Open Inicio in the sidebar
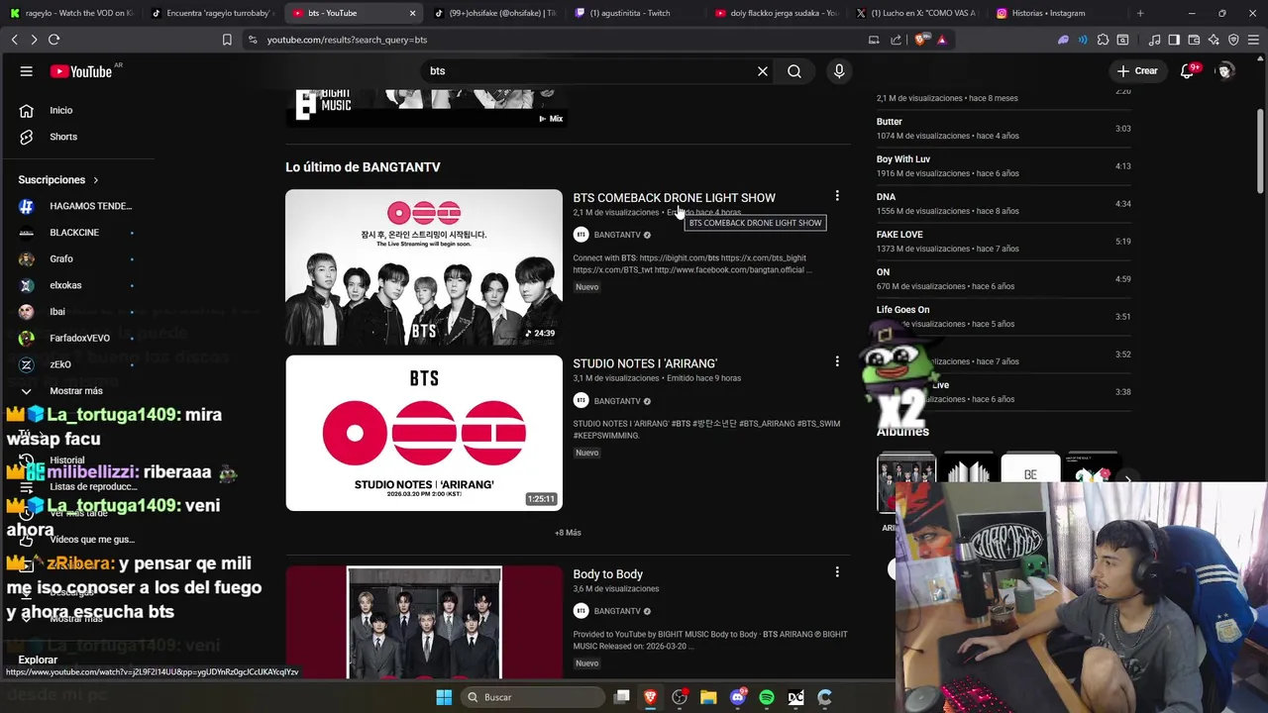The height and width of the screenshot is (713, 1268). coord(61,110)
